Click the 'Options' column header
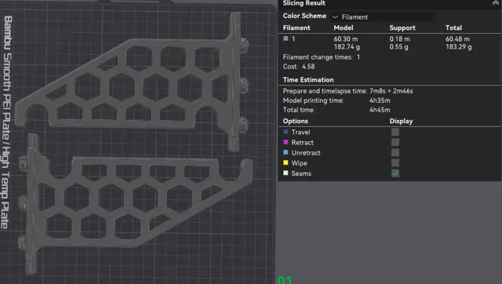Image resolution: width=502 pixels, height=284 pixels. coord(295,121)
